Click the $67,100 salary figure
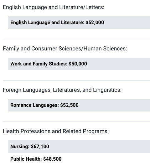150x166 pixels. coord(40,147)
